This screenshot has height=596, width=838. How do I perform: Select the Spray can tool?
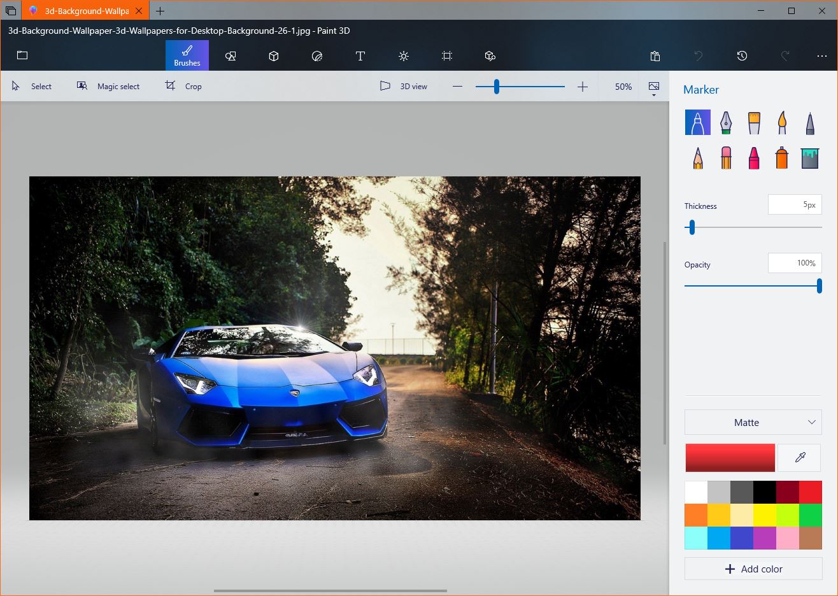point(782,158)
